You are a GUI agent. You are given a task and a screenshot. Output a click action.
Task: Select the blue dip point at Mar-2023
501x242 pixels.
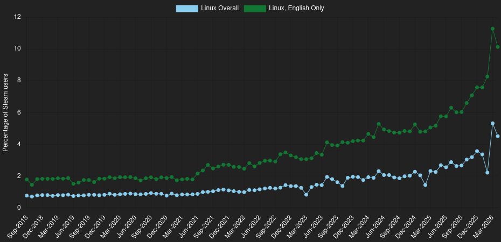pyautogui.click(x=306, y=195)
